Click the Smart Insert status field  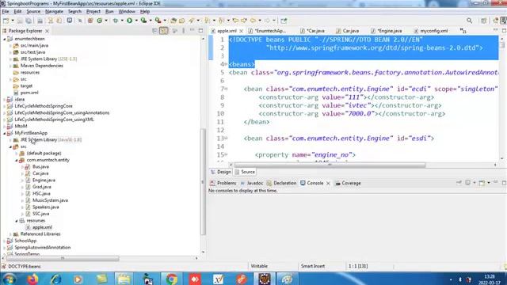click(313, 266)
